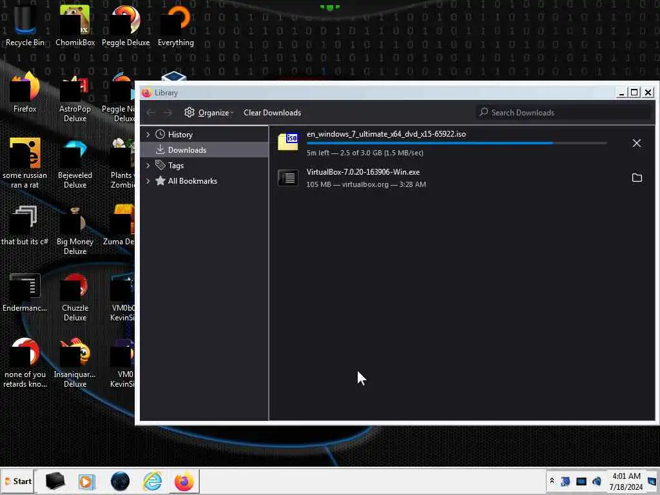Select History in the Library sidebar
The width and height of the screenshot is (660, 495).
tap(204, 134)
